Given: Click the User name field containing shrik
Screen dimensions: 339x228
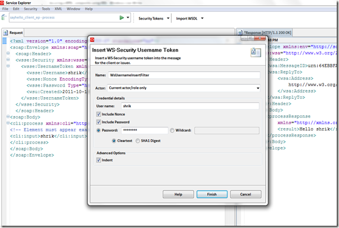Looking at the screenshot, I should (190, 106).
